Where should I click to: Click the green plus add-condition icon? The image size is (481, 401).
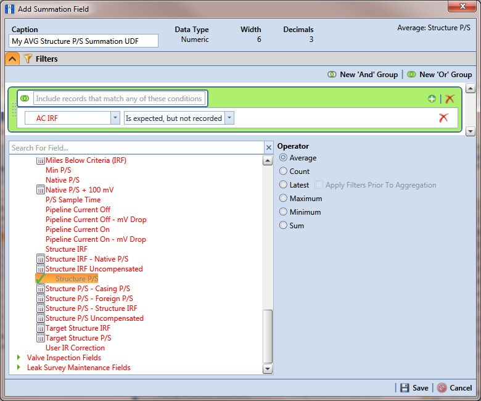pyautogui.click(x=432, y=99)
